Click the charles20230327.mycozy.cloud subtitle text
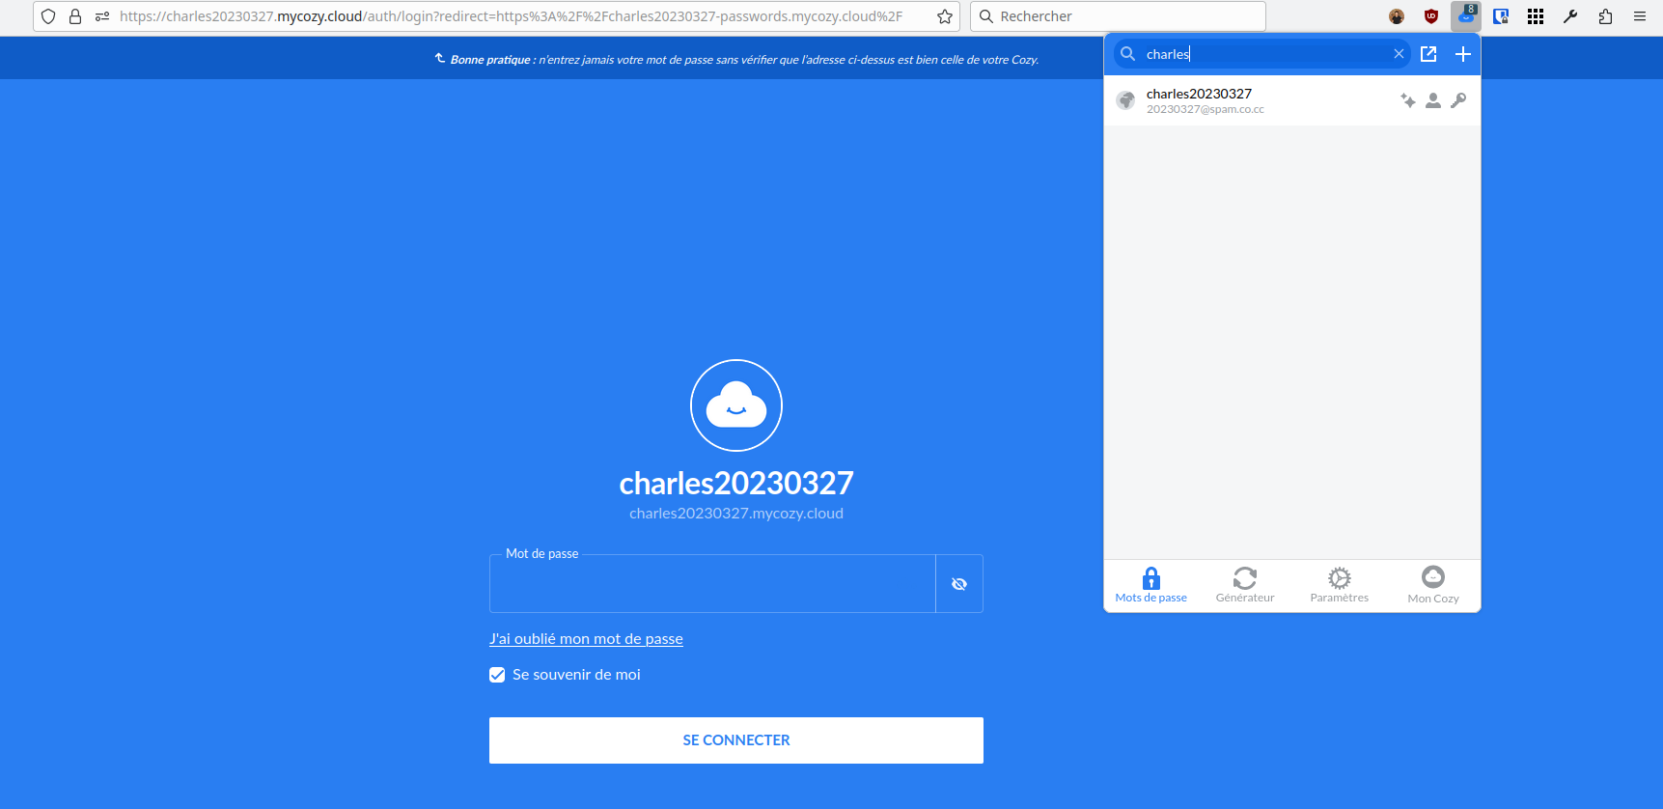 pyautogui.click(x=736, y=514)
